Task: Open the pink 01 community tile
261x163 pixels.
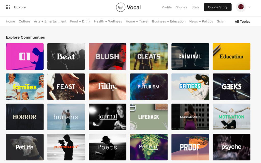Action: 25,56
